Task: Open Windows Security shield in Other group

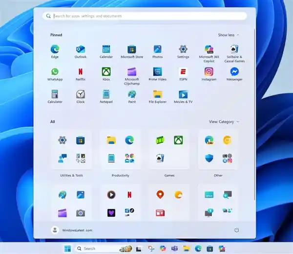Action: (x=209, y=158)
